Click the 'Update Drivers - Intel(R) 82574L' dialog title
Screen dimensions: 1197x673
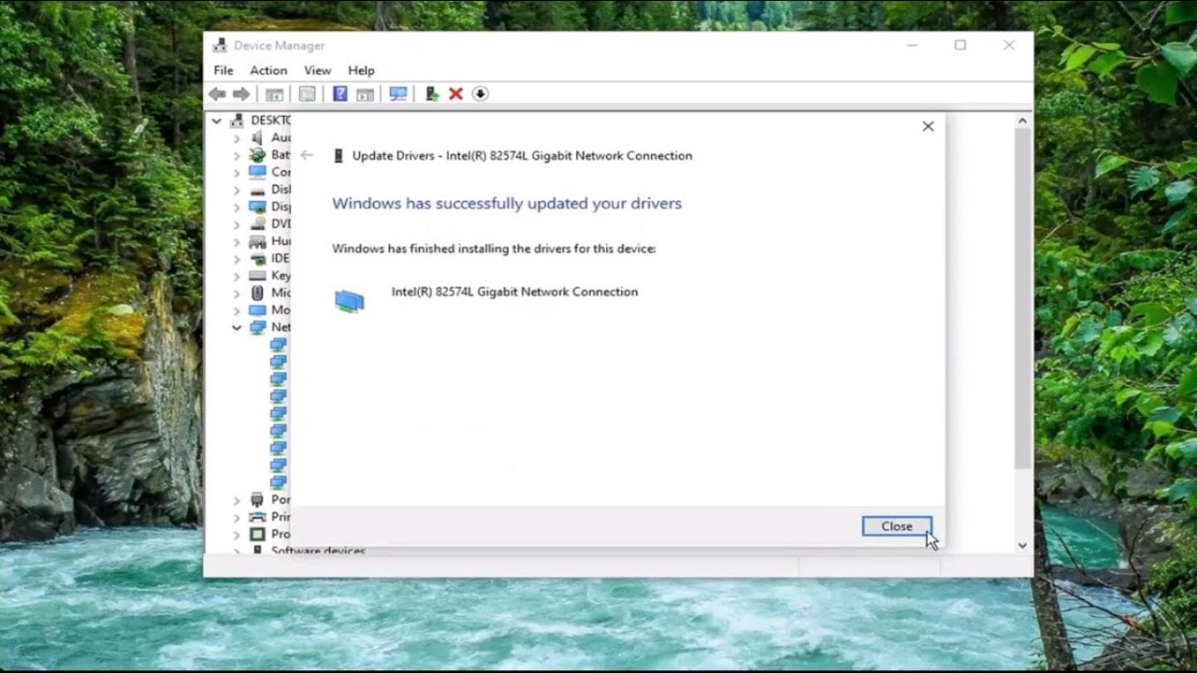522,156
